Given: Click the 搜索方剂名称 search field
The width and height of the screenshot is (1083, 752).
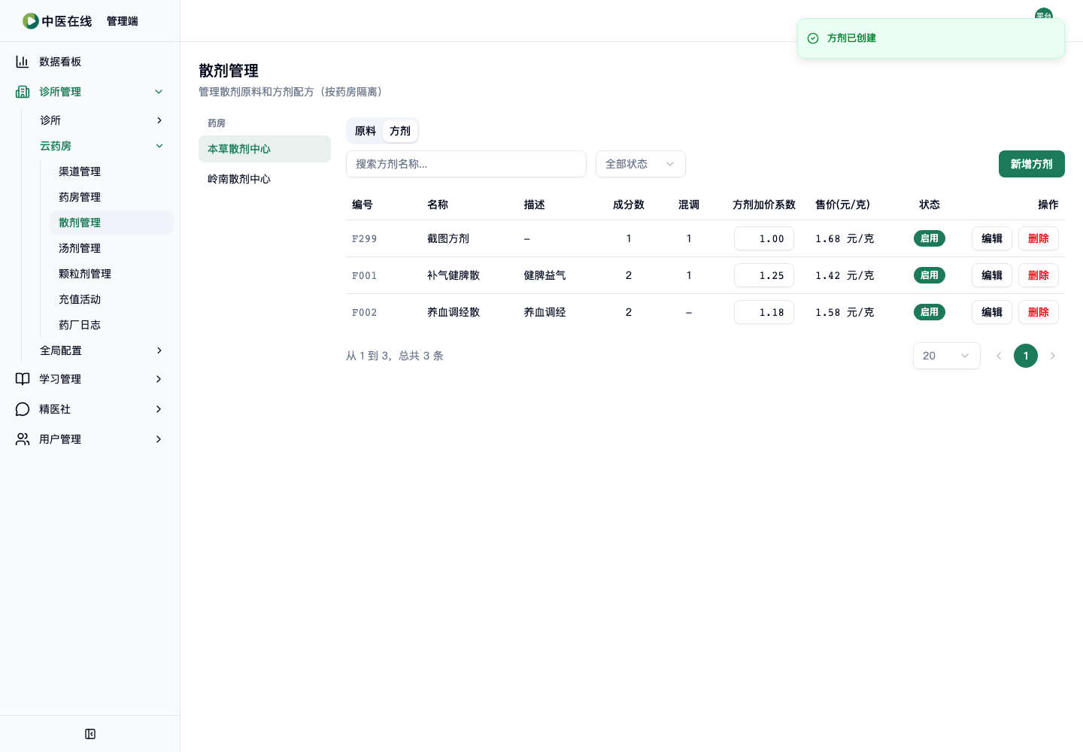Looking at the screenshot, I should [x=466, y=164].
